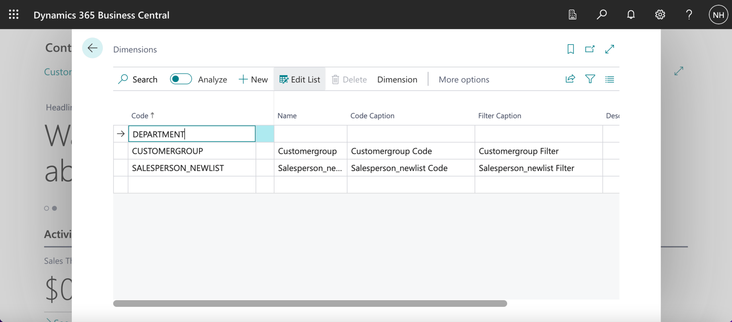
Task: Open the NH user account button
Action: [718, 15]
